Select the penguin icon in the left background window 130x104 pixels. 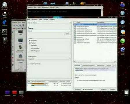20,47
